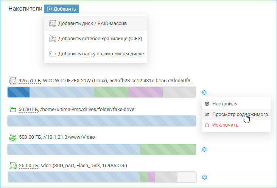
Task: Click the disk icon beside 25.00 ГБ sdd1
Action: 13,166
